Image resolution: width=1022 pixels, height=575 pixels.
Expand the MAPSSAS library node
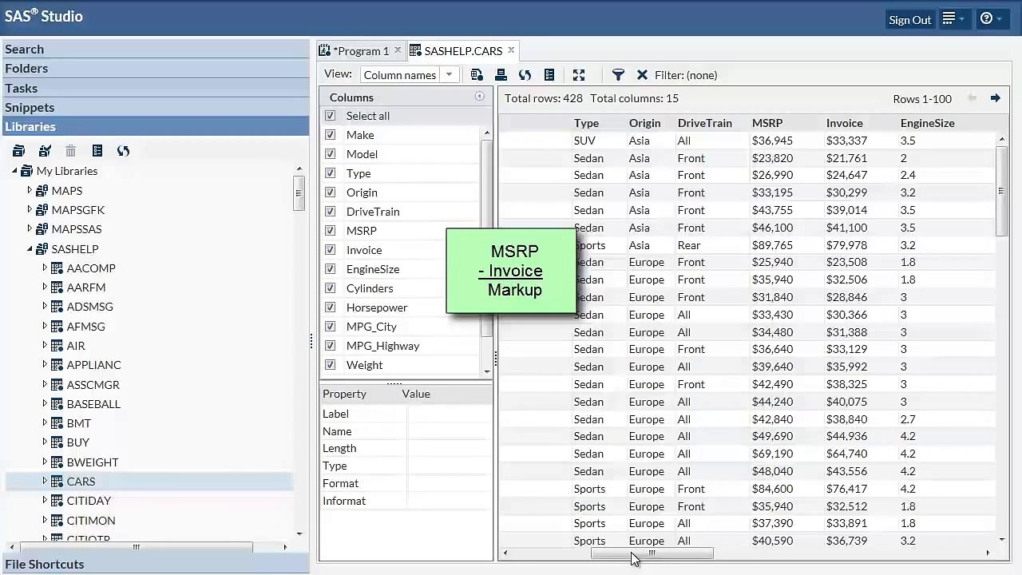[x=30, y=229]
